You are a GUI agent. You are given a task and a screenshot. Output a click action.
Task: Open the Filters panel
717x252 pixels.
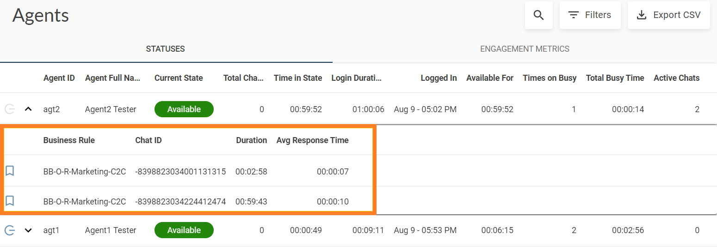tap(590, 15)
